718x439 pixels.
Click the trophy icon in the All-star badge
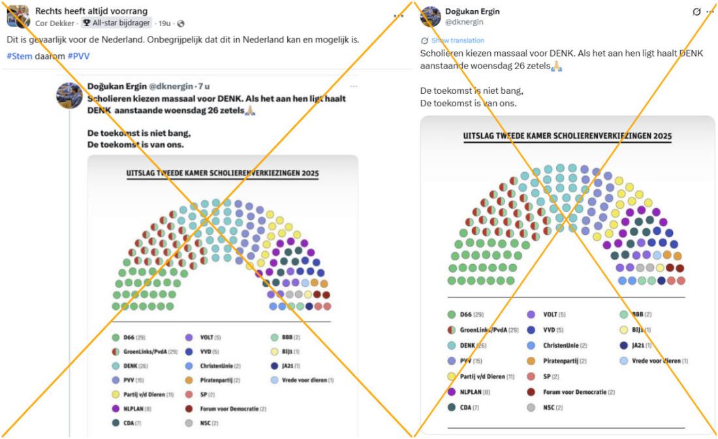click(86, 23)
